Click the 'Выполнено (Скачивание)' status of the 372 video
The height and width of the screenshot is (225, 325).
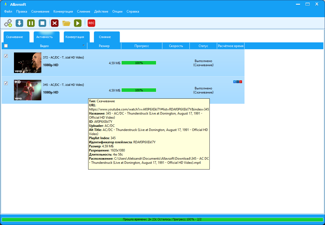click(x=203, y=63)
